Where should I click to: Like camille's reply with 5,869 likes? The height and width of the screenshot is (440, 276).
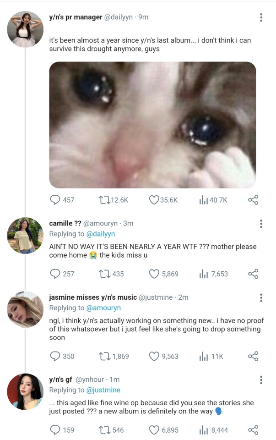pyautogui.click(x=154, y=274)
